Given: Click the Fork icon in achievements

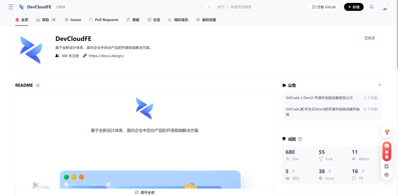Looking at the screenshot, I should click(321, 159).
